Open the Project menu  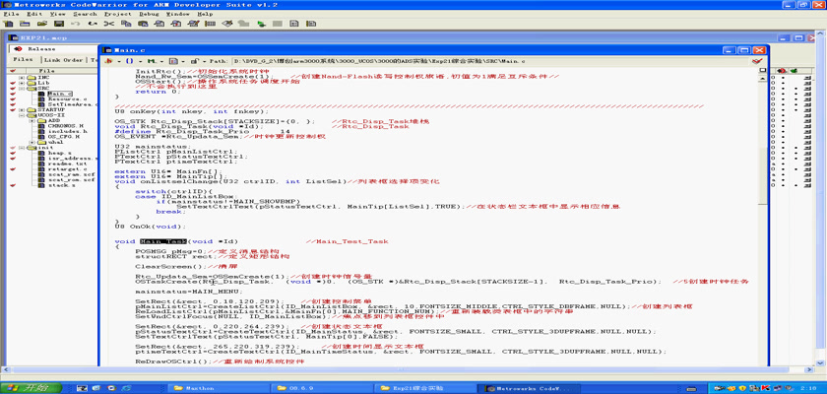click(x=118, y=14)
